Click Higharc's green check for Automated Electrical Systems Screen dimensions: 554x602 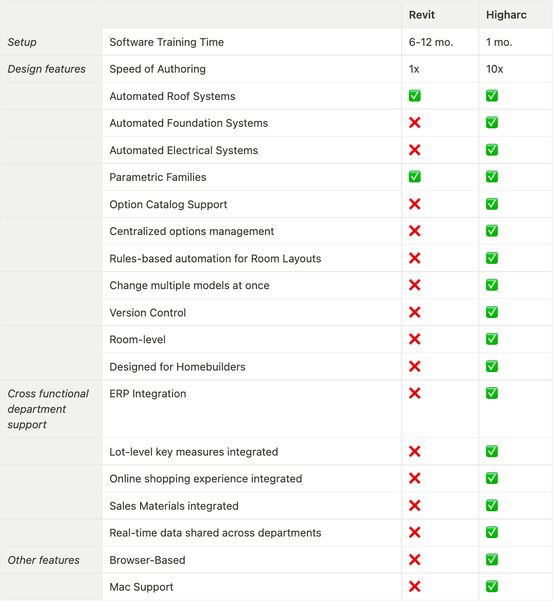tap(492, 150)
